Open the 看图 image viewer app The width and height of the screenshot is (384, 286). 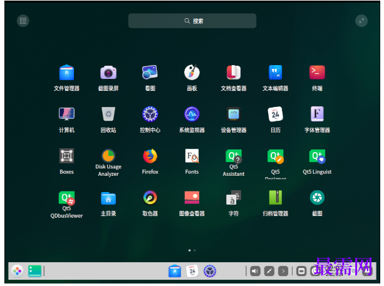pyautogui.click(x=150, y=72)
